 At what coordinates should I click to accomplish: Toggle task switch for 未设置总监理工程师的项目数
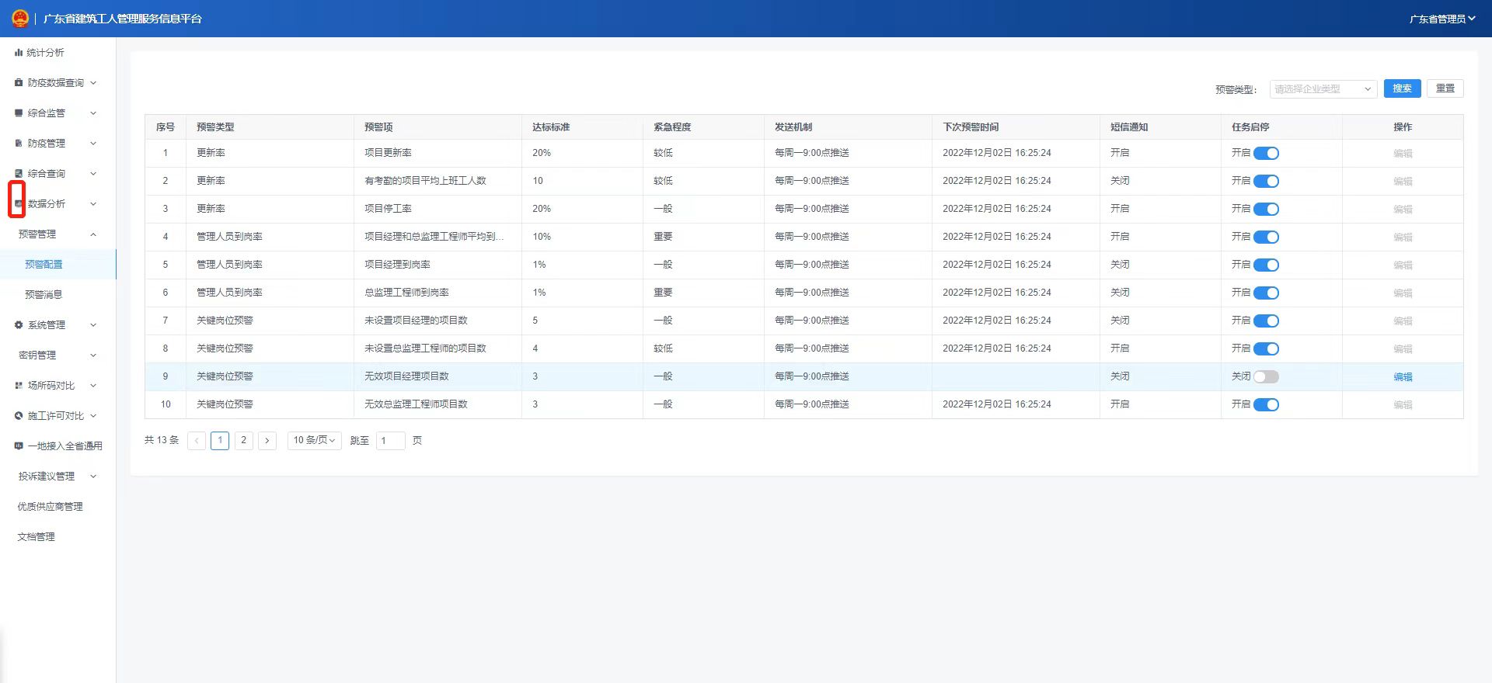coord(1266,349)
